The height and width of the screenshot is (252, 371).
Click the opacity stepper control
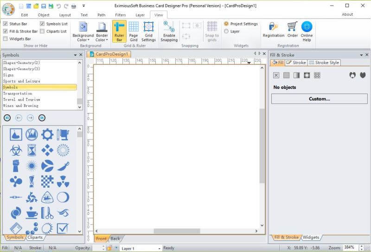tap(103, 248)
